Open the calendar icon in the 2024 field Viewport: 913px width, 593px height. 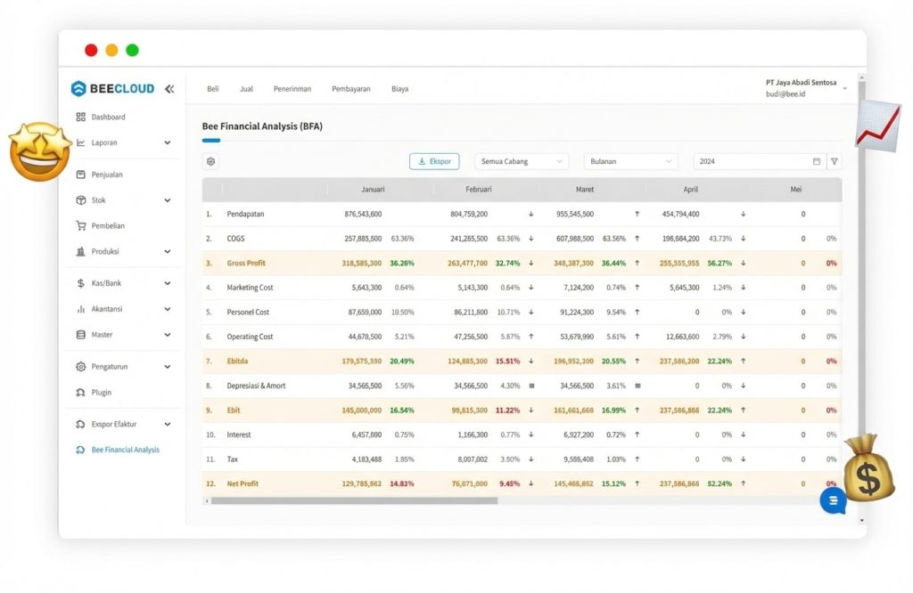click(x=816, y=161)
